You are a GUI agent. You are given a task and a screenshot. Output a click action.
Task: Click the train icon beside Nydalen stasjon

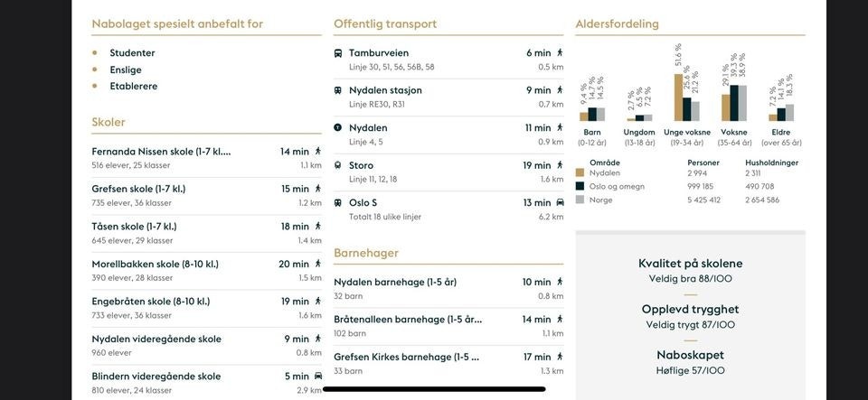338,90
